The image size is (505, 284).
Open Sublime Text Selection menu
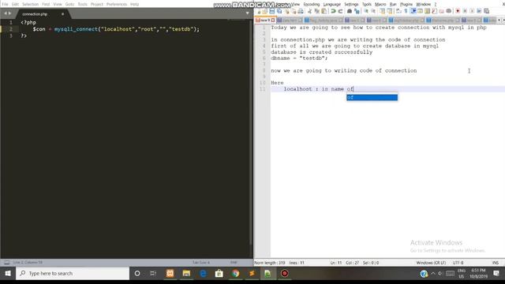(x=30, y=4)
